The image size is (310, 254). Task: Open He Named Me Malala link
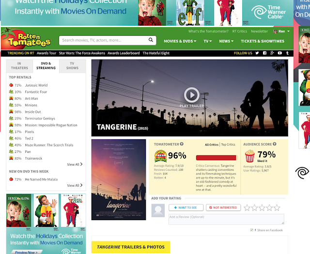point(41,179)
